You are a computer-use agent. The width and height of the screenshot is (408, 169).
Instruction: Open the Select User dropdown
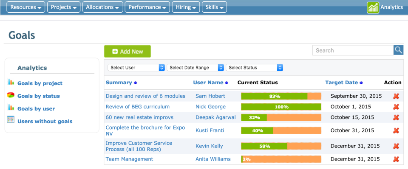click(x=136, y=68)
